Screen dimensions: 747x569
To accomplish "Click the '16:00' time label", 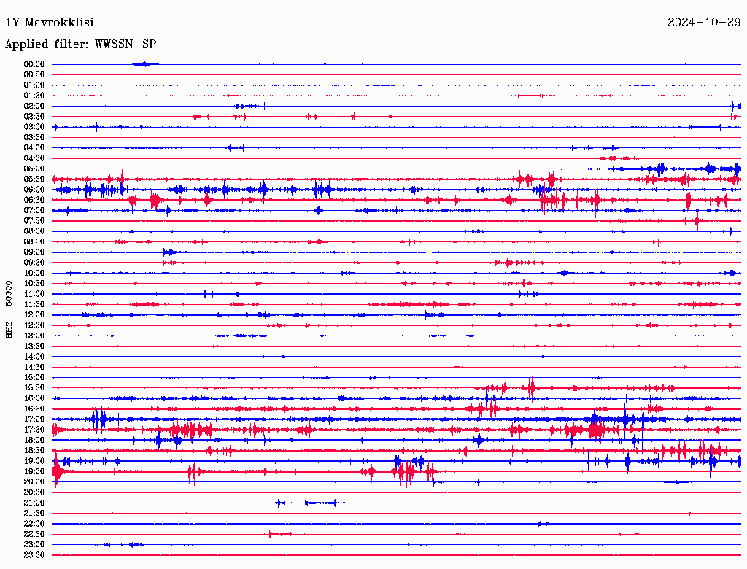I will click(x=34, y=399).
